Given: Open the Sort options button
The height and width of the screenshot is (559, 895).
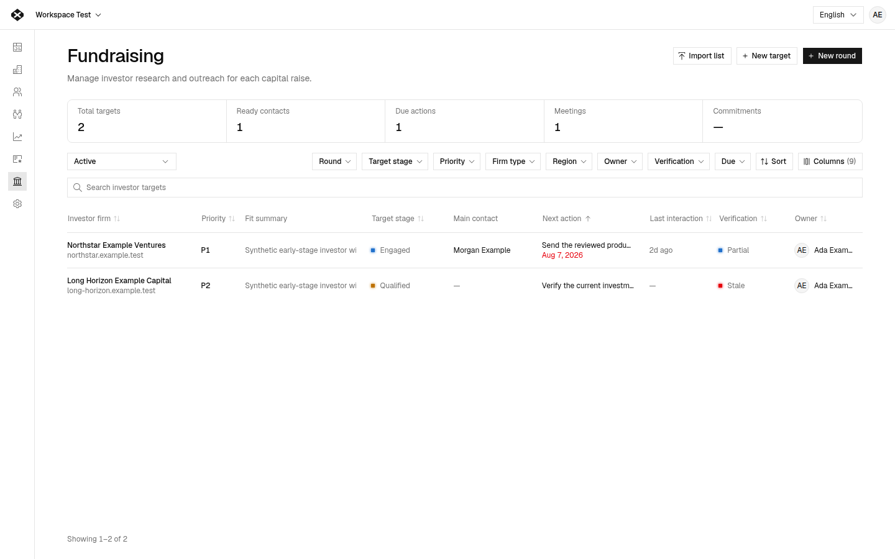Looking at the screenshot, I should tap(774, 161).
